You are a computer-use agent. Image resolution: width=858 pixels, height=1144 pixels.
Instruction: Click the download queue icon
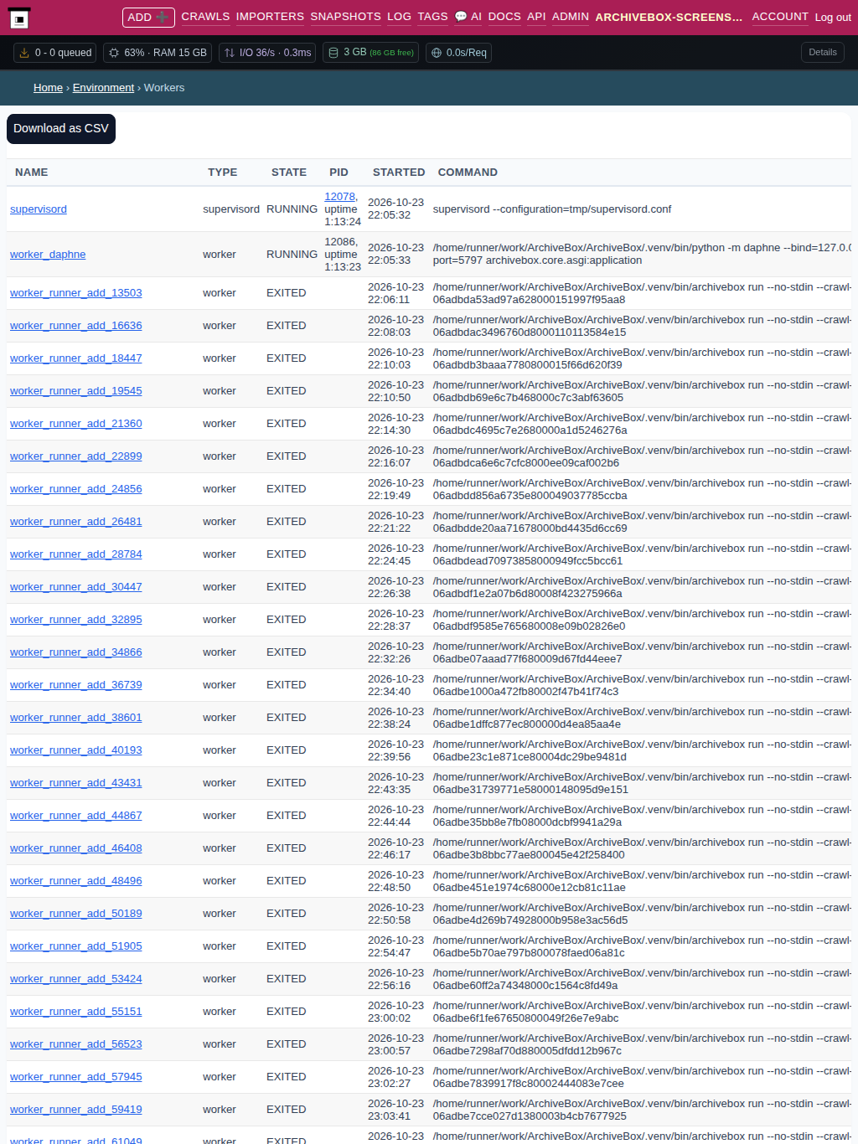click(x=24, y=53)
